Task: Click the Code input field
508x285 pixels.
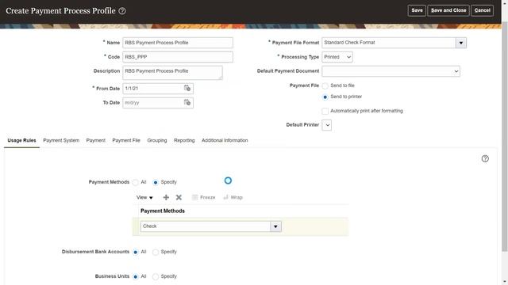Action: point(178,57)
